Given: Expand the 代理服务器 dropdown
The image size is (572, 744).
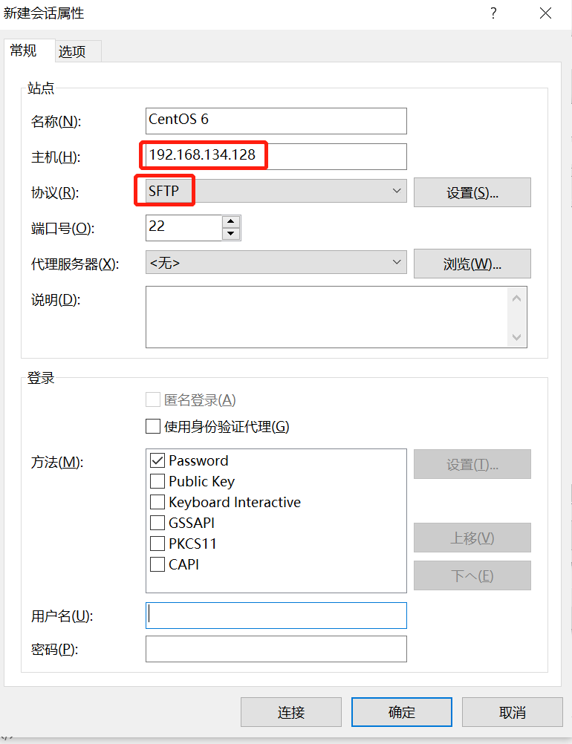Looking at the screenshot, I should click(276, 262).
